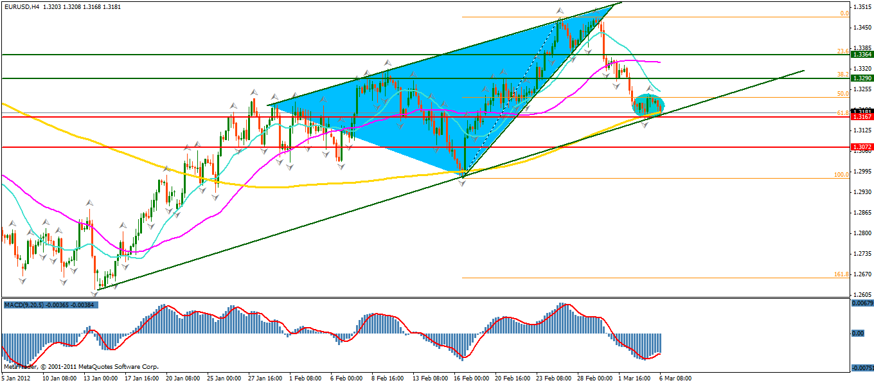This screenshot has width=874, height=383.
Task: Click the 1.3515 value on price scale
Action: 861,7
